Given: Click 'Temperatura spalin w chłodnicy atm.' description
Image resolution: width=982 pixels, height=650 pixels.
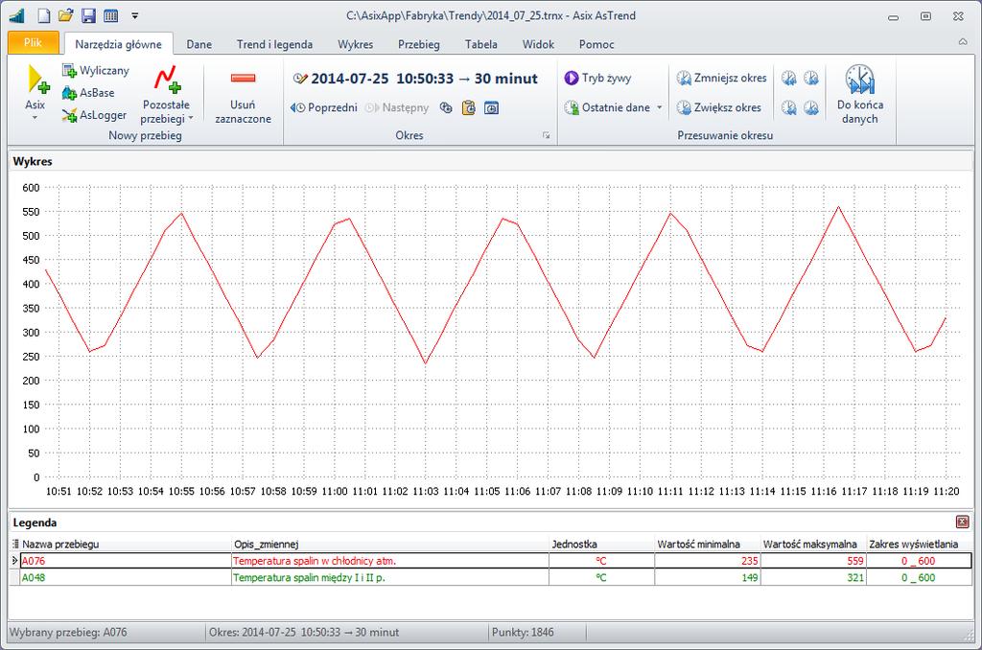Looking at the screenshot, I should point(315,561).
